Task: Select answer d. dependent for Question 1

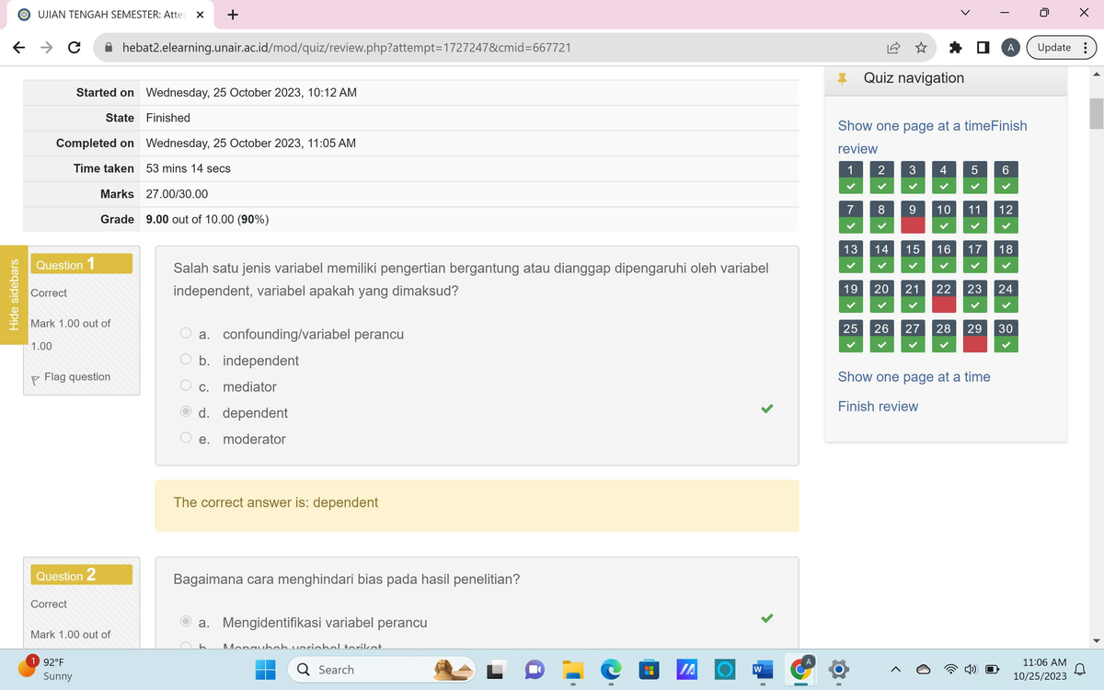Action: pos(185,412)
